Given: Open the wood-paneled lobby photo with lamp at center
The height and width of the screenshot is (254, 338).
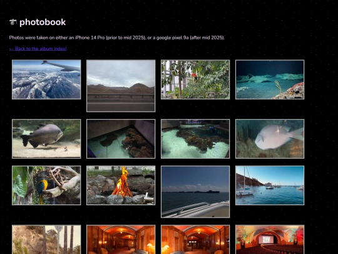Looking at the screenshot, I should (x=195, y=240).
